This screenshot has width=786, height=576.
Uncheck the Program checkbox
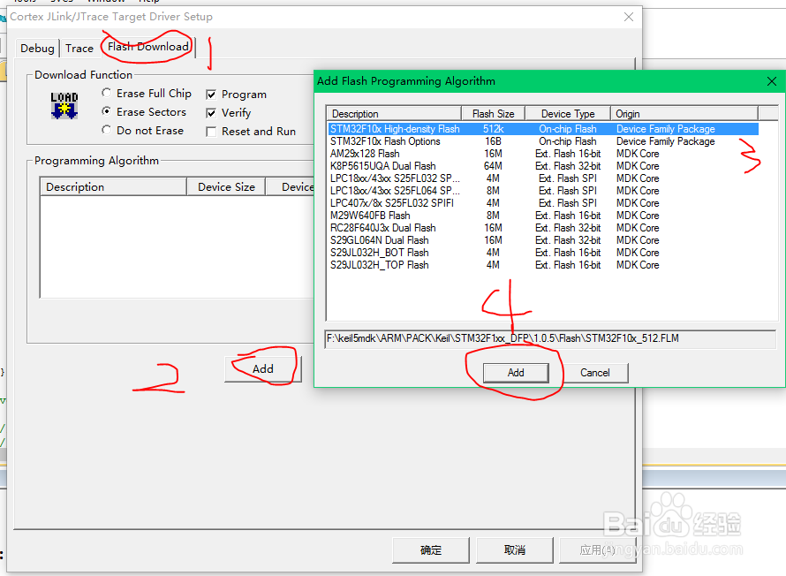click(211, 95)
